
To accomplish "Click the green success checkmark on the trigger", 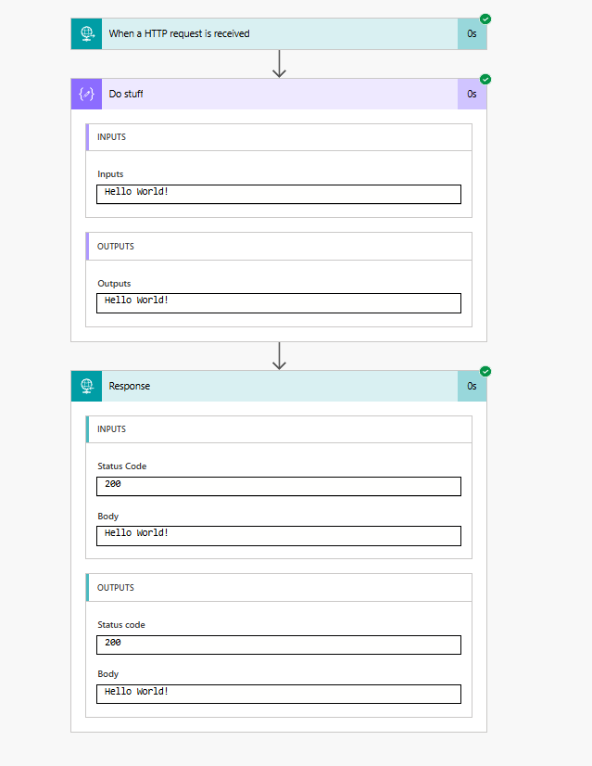I will 485,19.
